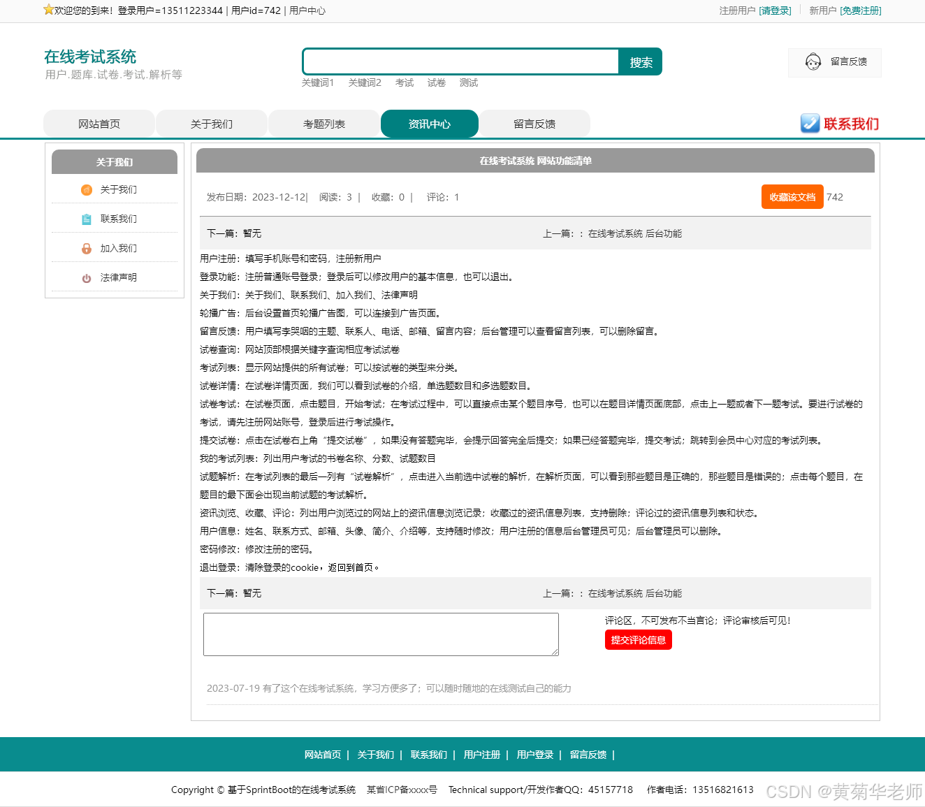Screen dimensions: 925x807
Task: Click footer link 用户登录
Action: point(535,755)
